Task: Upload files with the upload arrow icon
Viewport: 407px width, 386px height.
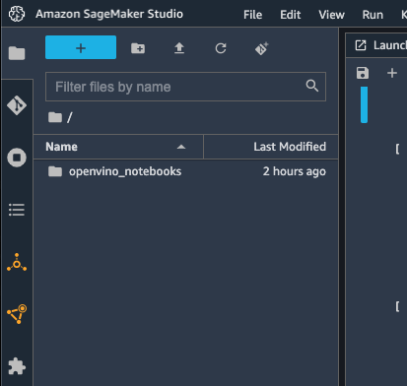Action: tap(179, 48)
